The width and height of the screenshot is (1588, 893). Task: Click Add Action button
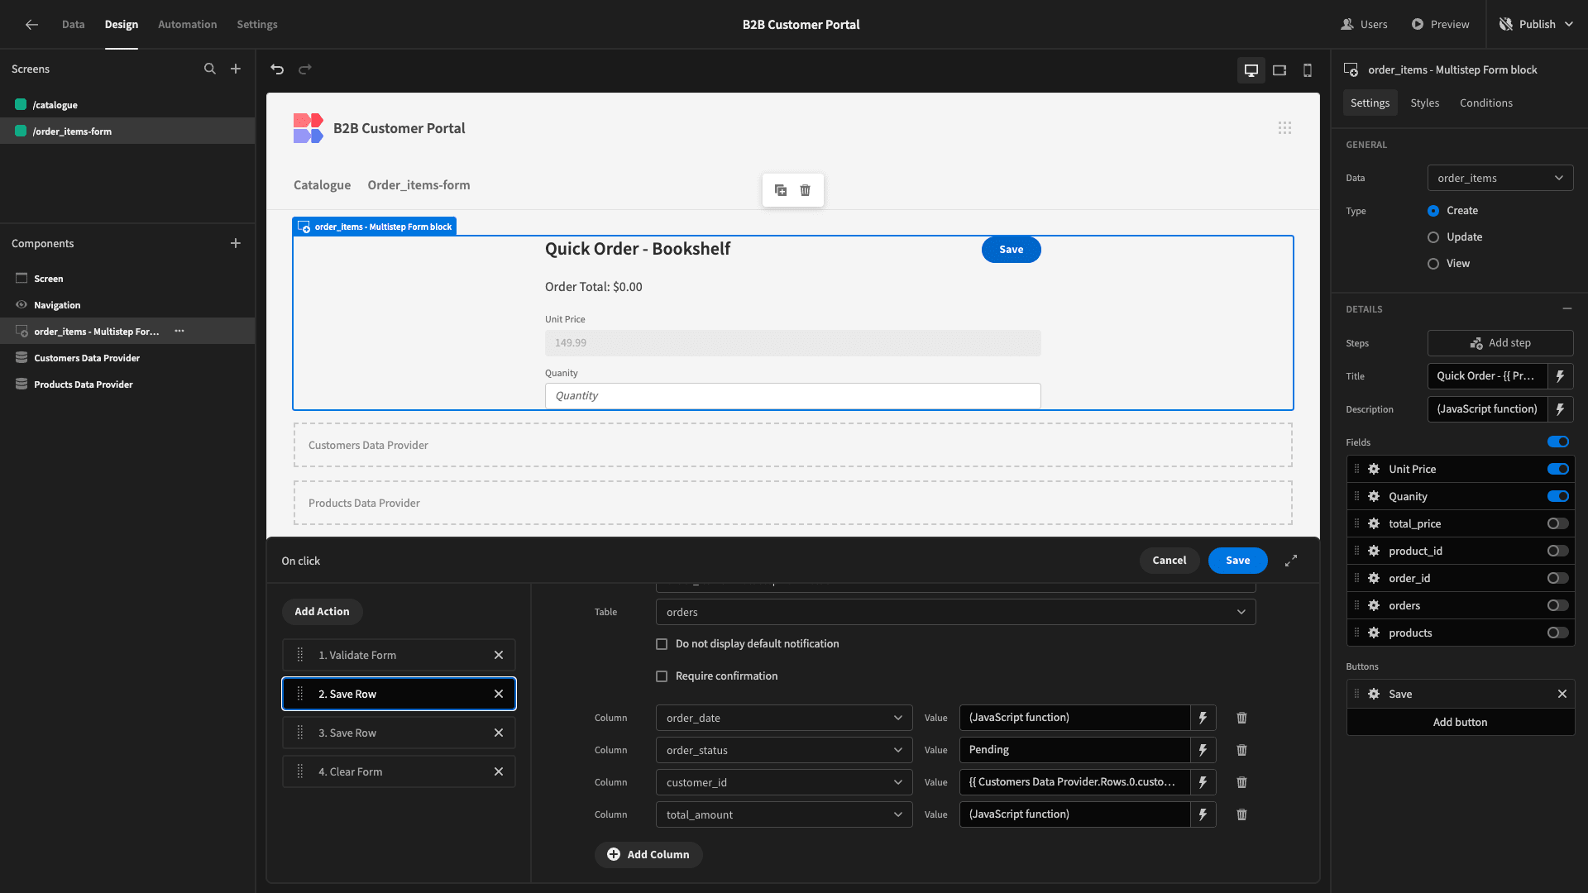pos(322,612)
